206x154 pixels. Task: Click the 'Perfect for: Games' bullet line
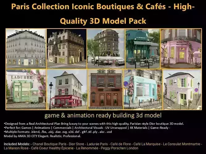[87, 128]
